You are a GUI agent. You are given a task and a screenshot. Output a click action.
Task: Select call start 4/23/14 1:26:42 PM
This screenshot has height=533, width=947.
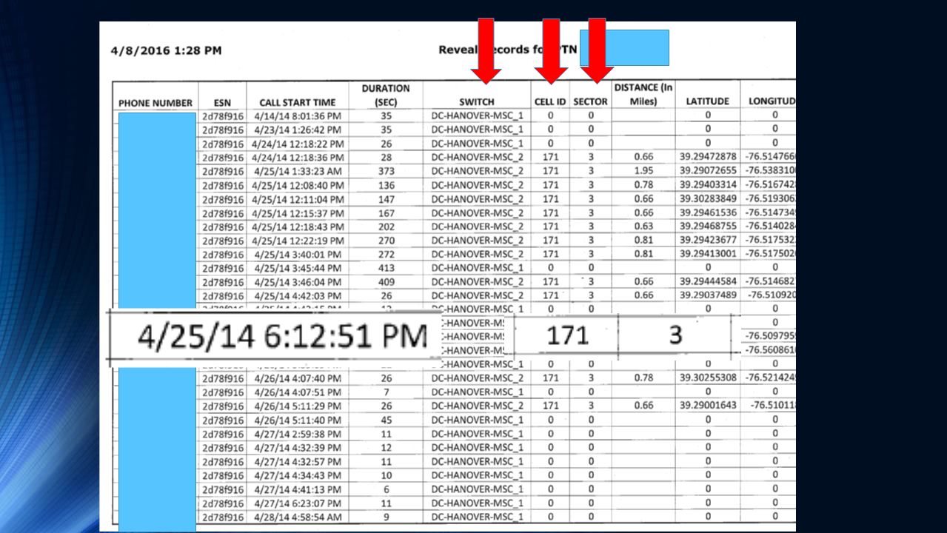pos(298,130)
